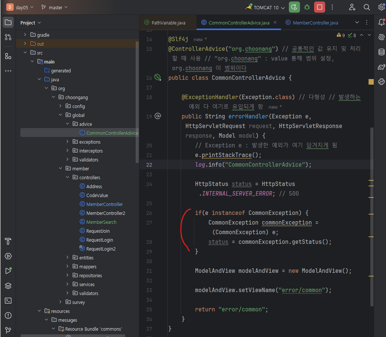Collapse the src folder

coord(25,52)
